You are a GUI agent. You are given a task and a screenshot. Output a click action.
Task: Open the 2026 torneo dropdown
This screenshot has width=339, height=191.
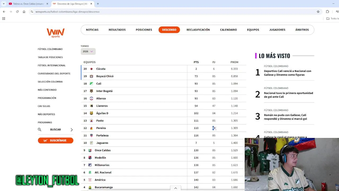point(88,51)
